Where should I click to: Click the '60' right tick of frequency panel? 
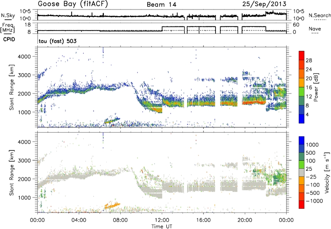(296, 25)
